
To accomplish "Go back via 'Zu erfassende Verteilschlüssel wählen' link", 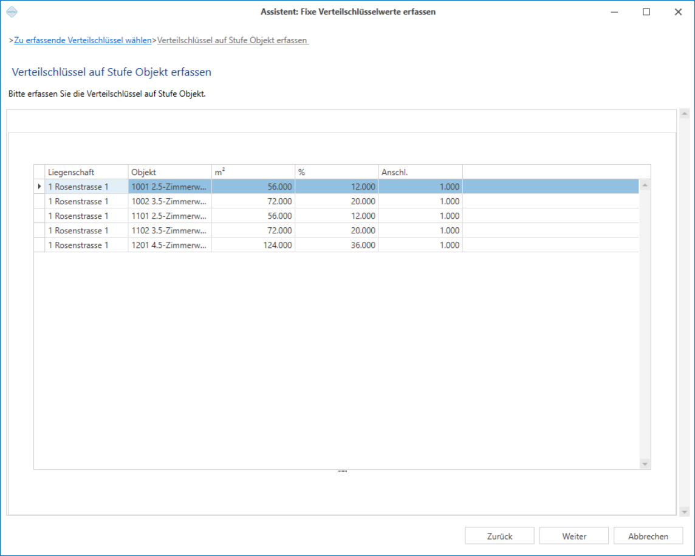I will pos(83,40).
